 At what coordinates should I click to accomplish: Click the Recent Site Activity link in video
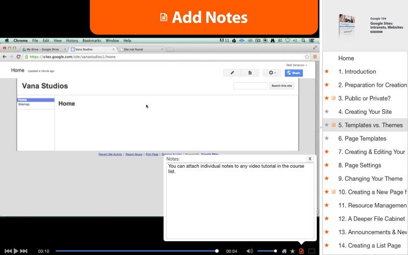click(110, 155)
